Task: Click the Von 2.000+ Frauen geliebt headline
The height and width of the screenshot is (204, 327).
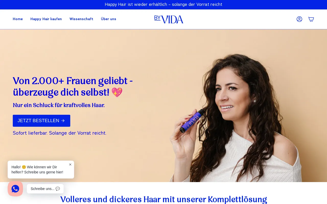Action: tap(73, 87)
